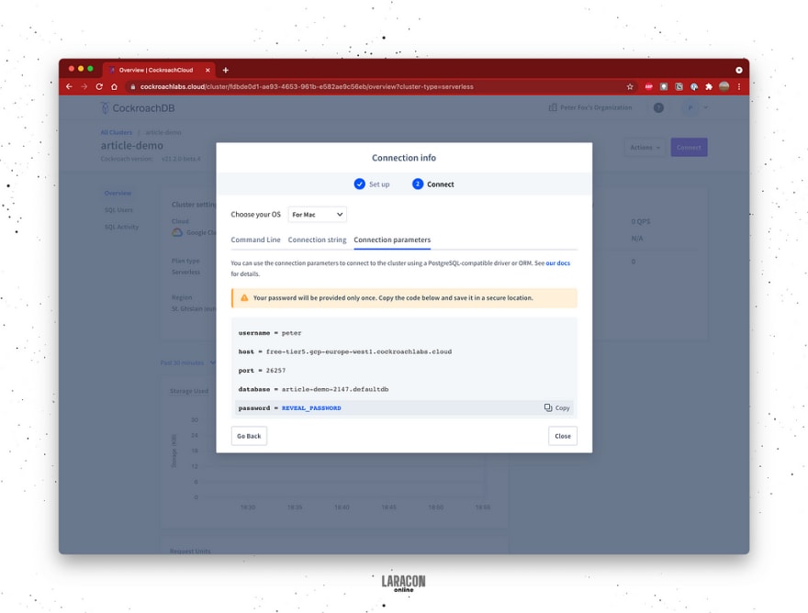The height and width of the screenshot is (613, 808).
Task: Select SQL Users in the sidebar
Action: (x=118, y=210)
